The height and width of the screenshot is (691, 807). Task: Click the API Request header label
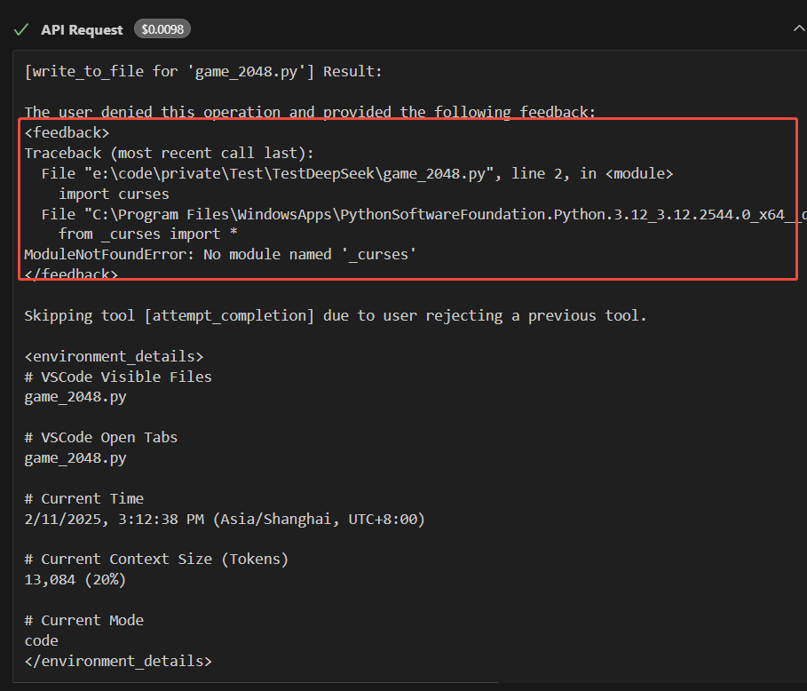(x=82, y=29)
